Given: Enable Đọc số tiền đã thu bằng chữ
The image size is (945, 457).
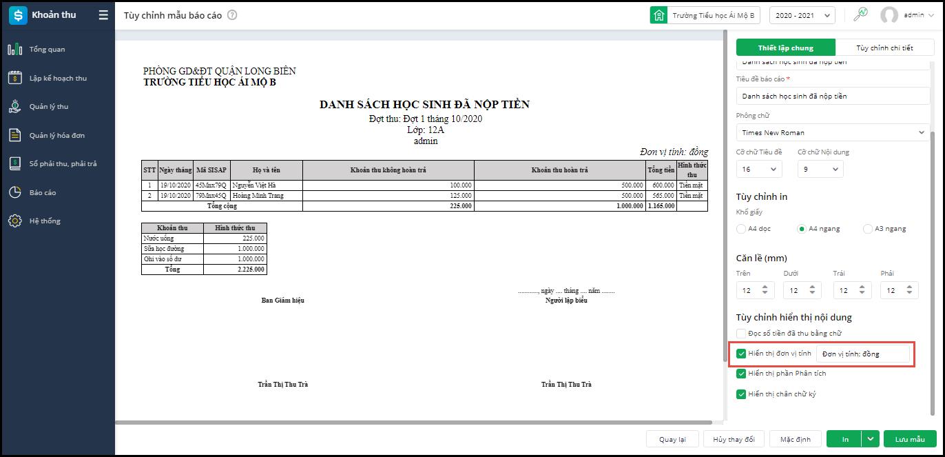Looking at the screenshot, I should click(741, 334).
